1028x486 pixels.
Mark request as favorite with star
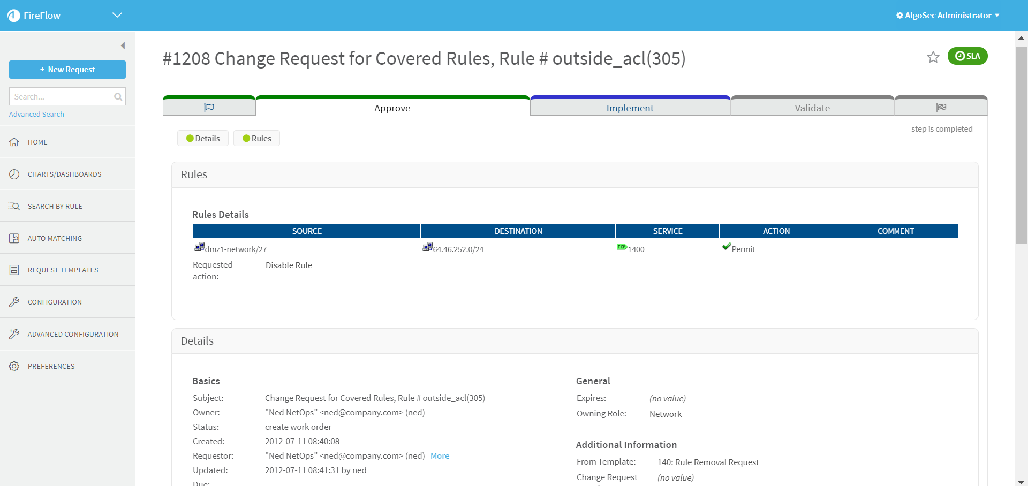tap(933, 57)
